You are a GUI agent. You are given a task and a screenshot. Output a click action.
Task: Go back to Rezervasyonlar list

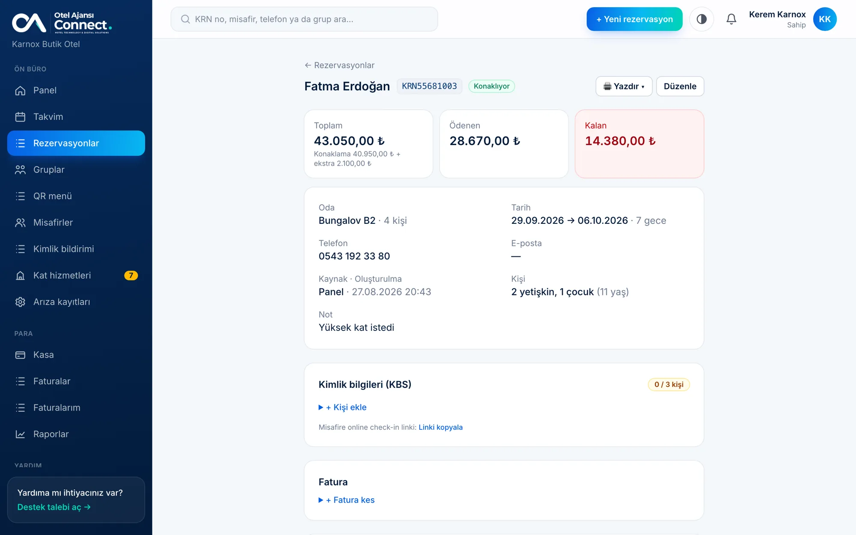click(339, 65)
